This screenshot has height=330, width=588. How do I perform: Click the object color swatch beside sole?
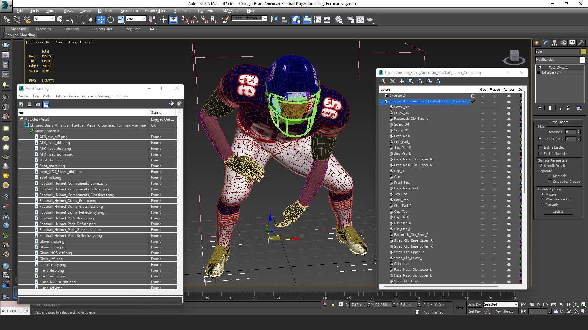583,51
